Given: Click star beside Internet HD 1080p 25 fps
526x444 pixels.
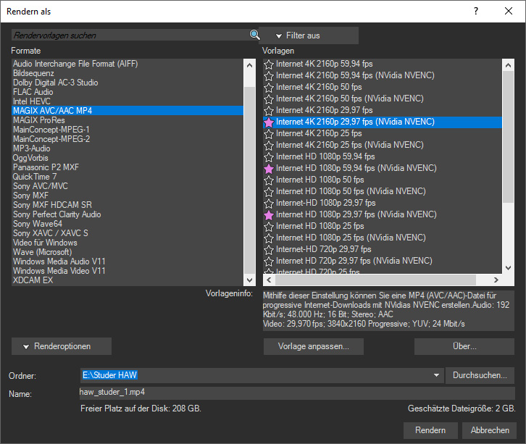Looking at the screenshot, I should 269,227.
